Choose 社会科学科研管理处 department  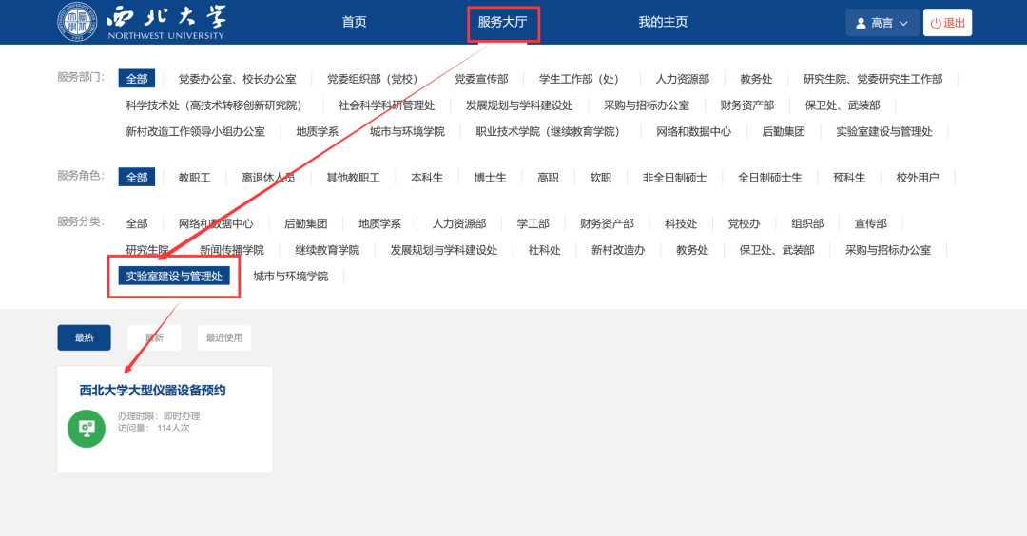point(386,105)
